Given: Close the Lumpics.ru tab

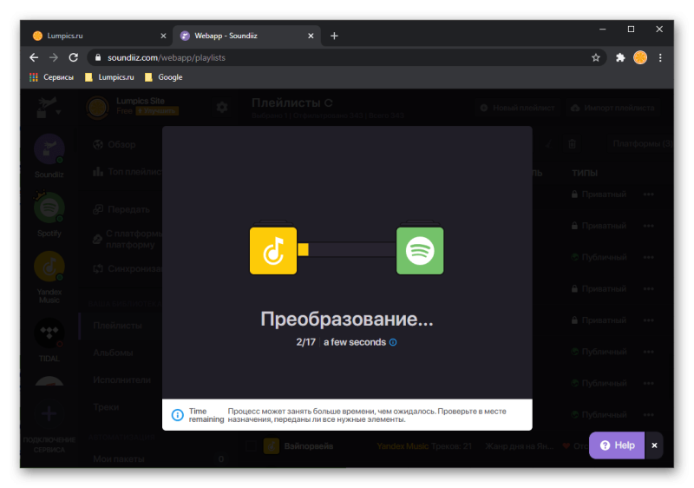Looking at the screenshot, I should pyautogui.click(x=163, y=36).
